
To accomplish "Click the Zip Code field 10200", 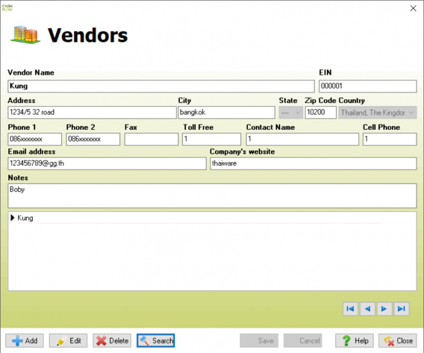I will 321,112.
